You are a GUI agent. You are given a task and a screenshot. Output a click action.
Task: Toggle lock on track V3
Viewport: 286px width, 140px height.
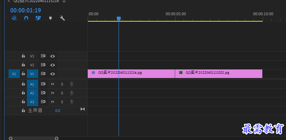point(23,56)
